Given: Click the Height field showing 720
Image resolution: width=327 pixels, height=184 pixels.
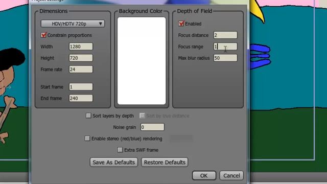Looking at the screenshot, I should [81, 58].
